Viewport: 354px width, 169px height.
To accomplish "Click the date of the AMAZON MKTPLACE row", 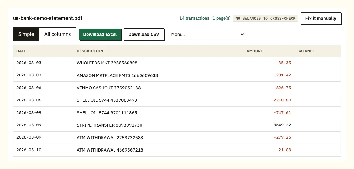I will tap(29, 75).
